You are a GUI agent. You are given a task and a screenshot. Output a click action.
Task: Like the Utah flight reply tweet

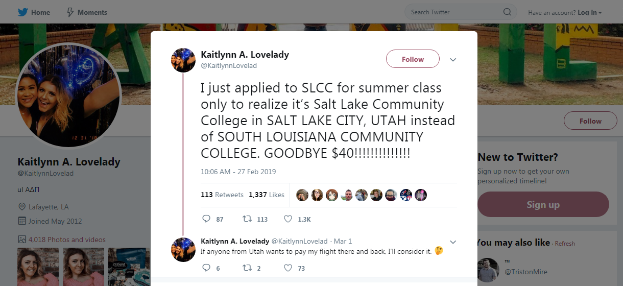[x=288, y=268]
